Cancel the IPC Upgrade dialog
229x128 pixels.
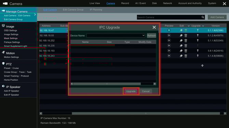(x=146, y=91)
